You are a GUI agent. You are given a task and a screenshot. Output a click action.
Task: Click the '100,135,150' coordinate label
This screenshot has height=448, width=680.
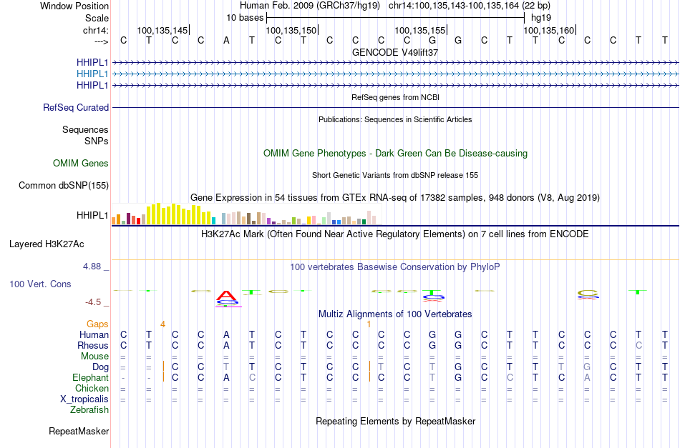tap(291, 30)
